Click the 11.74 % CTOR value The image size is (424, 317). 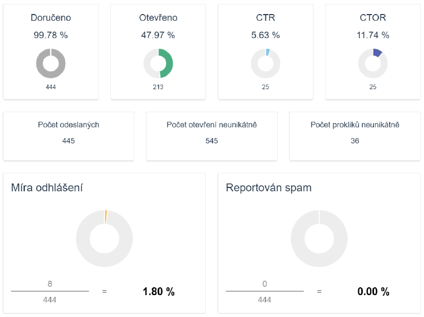click(x=373, y=35)
